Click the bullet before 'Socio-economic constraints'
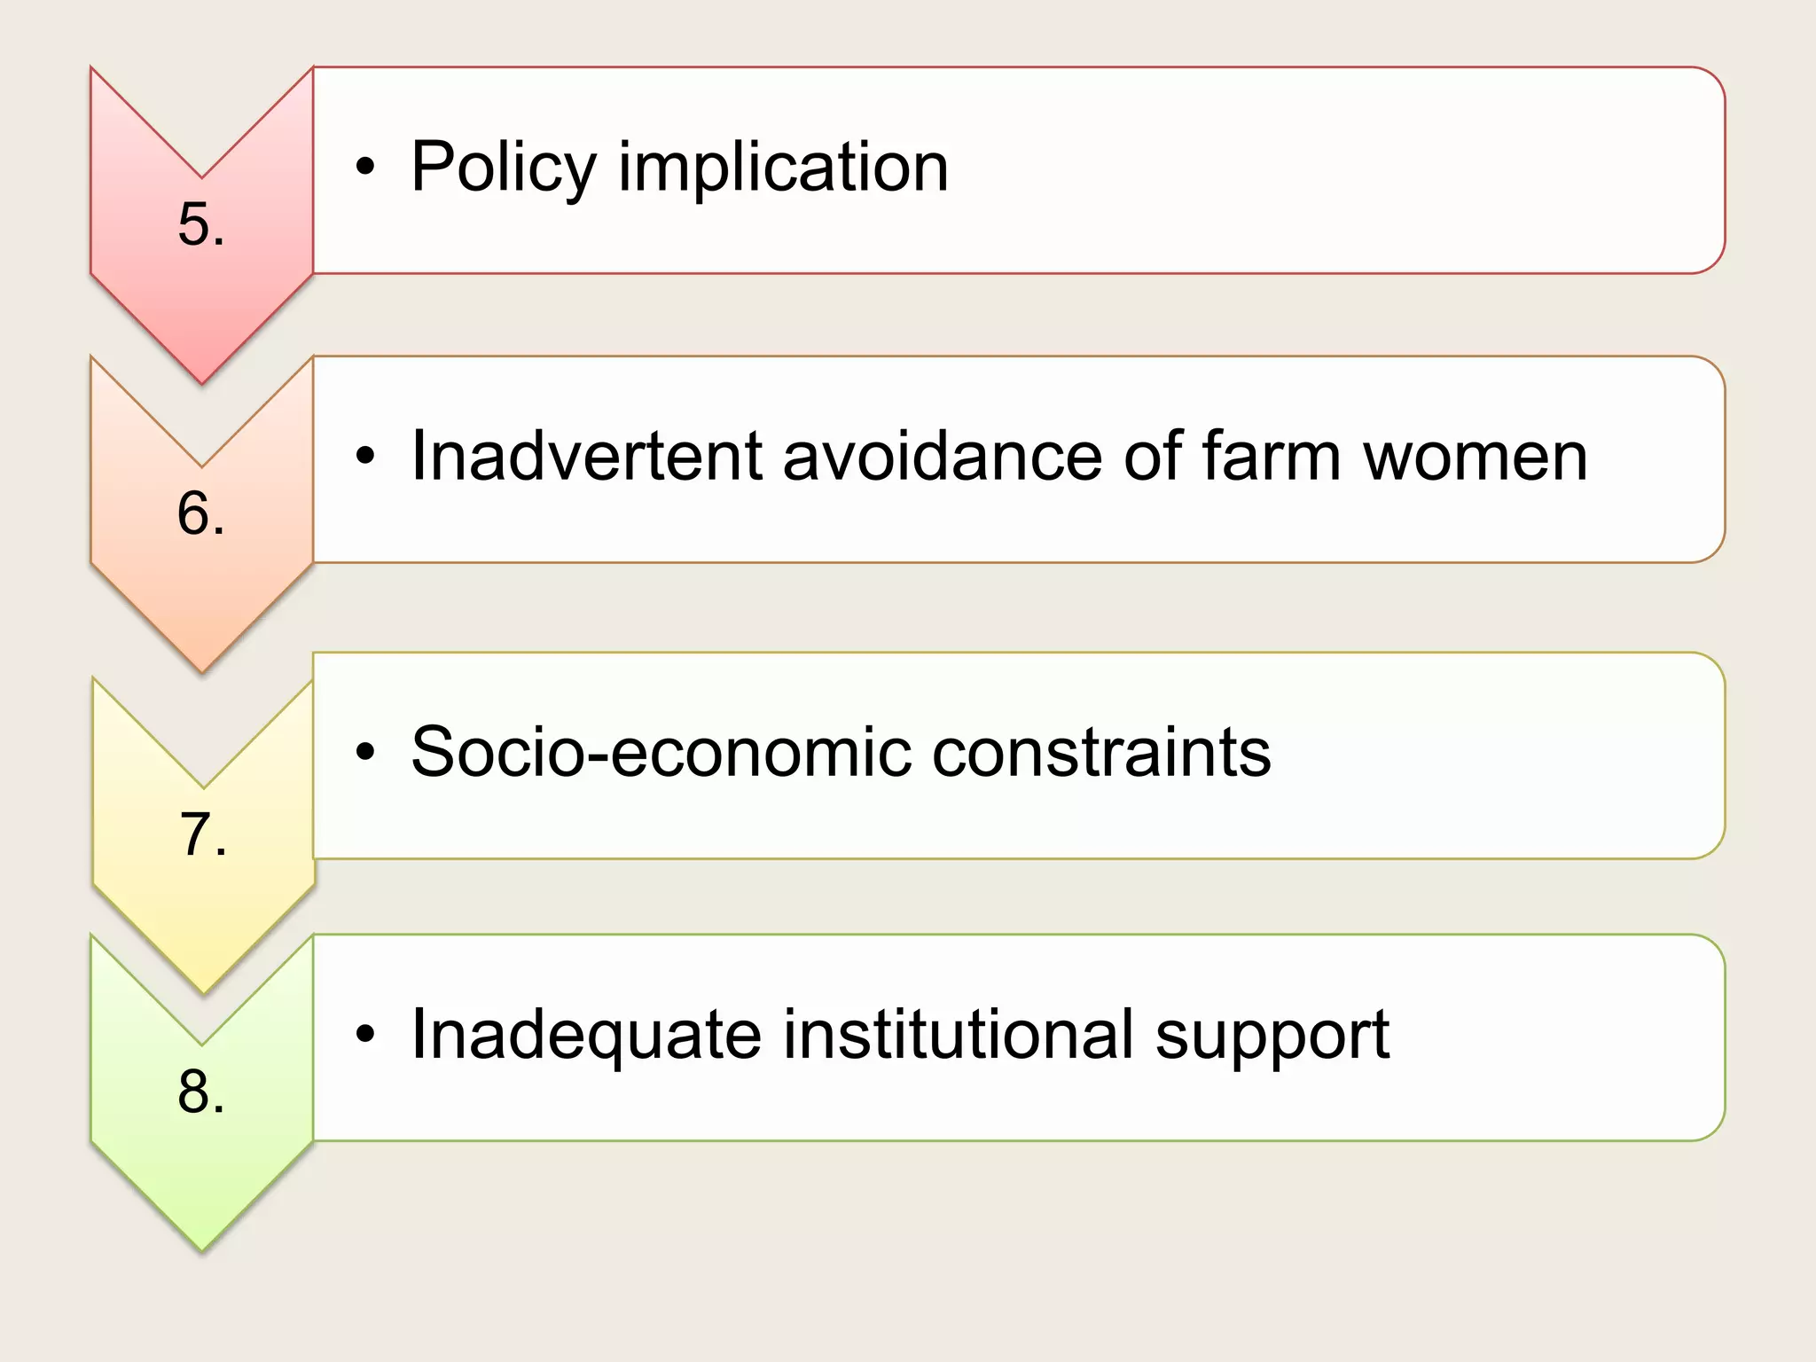 [x=365, y=752]
